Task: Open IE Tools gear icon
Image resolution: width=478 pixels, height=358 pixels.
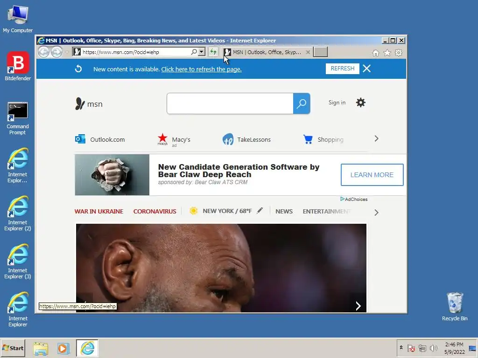Action: point(399,53)
